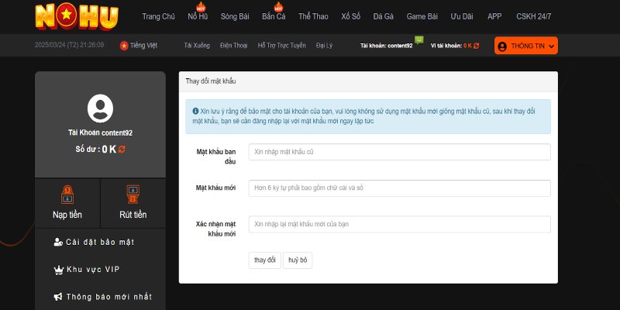Click the Nạp tiền deposit icon
The width and height of the screenshot is (620, 310).
click(x=67, y=195)
